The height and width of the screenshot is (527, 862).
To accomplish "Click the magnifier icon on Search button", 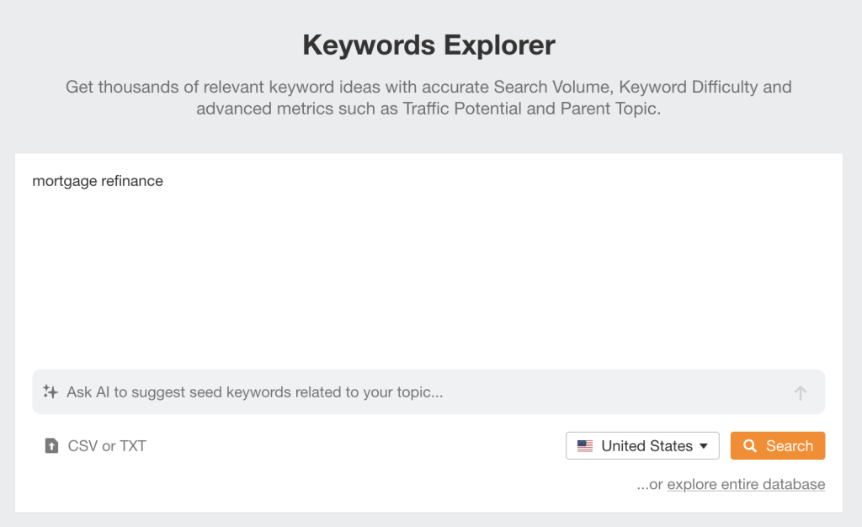I will pyautogui.click(x=750, y=446).
